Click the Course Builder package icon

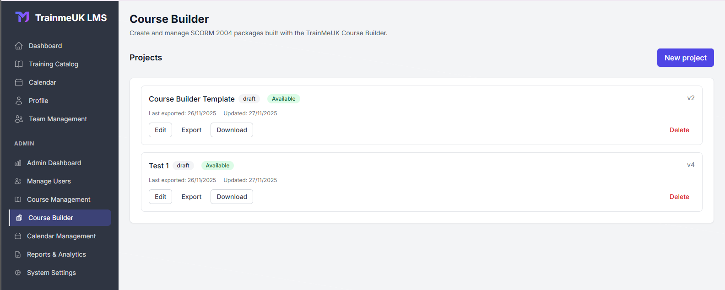pyautogui.click(x=18, y=218)
